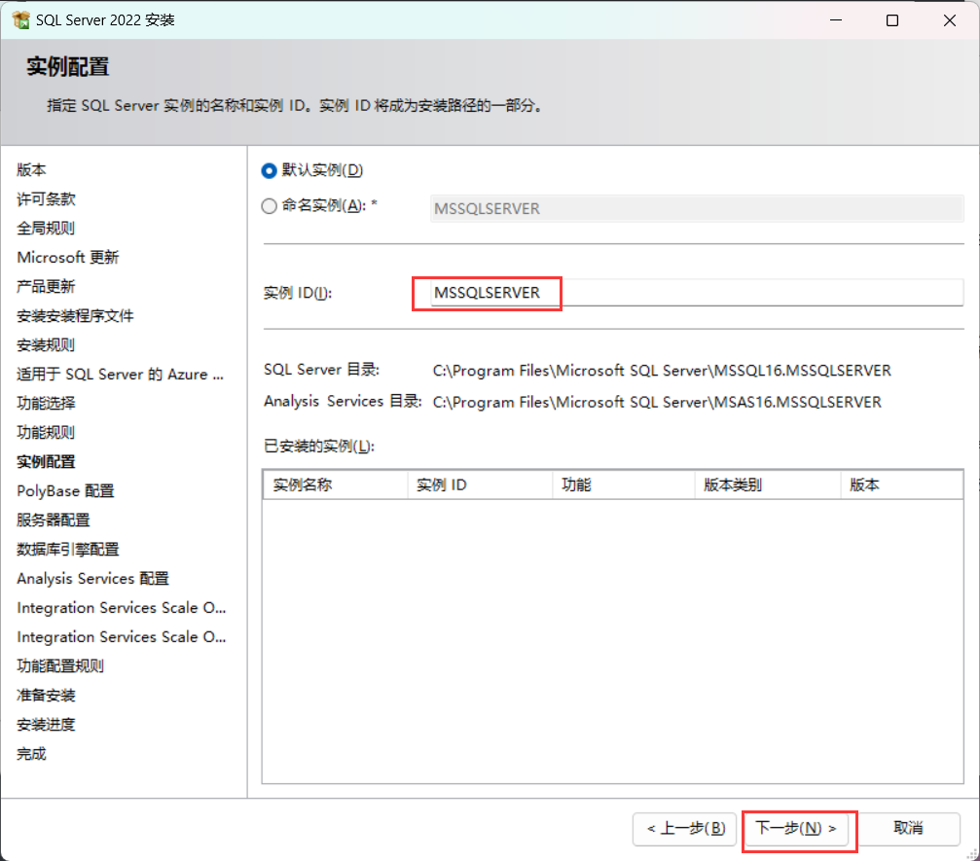
Task: Click the 功能 column header
Action: pos(624,484)
